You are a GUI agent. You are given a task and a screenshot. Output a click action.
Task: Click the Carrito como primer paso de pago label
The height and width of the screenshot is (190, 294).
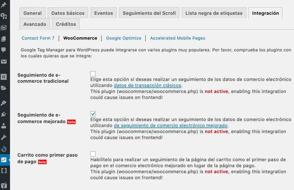pos(47,158)
